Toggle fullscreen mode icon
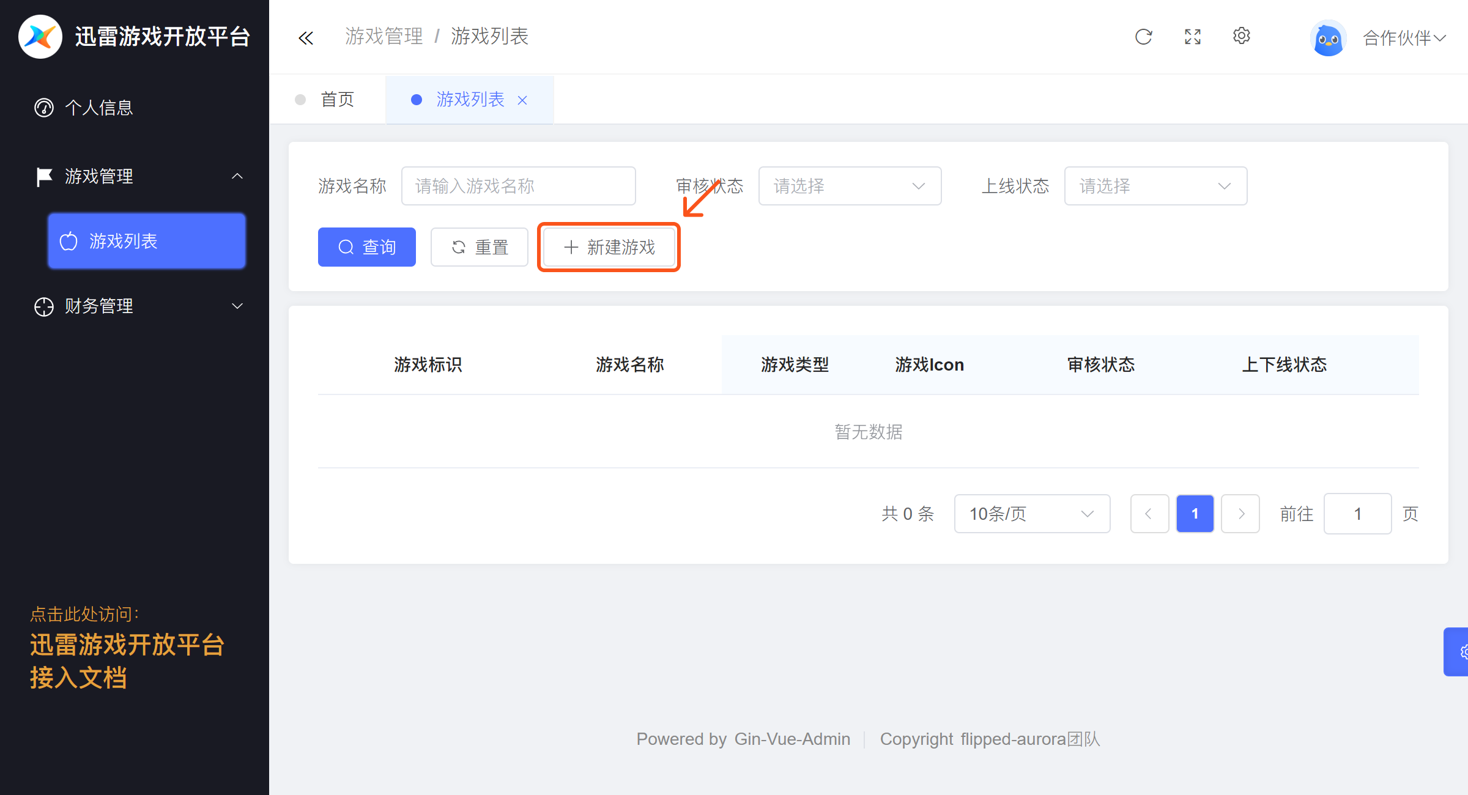1468x795 pixels. point(1193,37)
